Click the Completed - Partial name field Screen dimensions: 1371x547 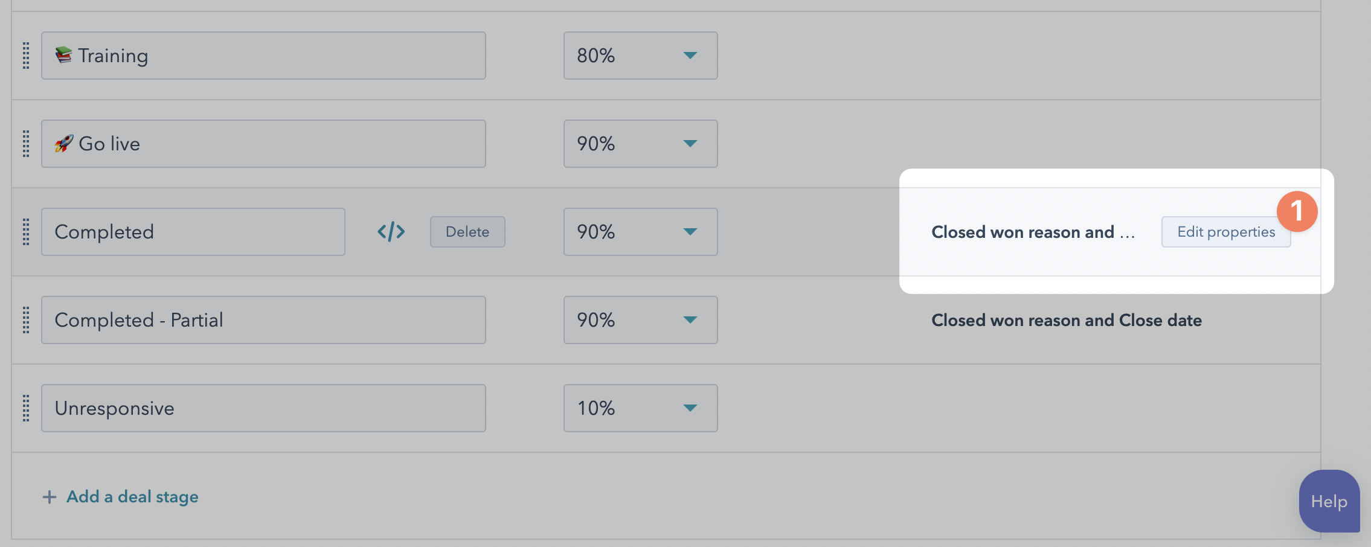[x=263, y=320]
